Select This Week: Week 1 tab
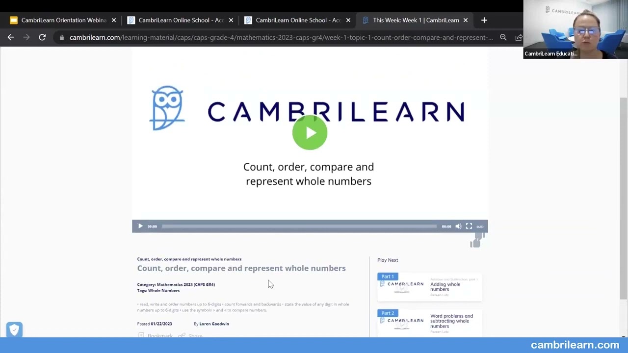The width and height of the screenshot is (628, 353). [x=416, y=20]
